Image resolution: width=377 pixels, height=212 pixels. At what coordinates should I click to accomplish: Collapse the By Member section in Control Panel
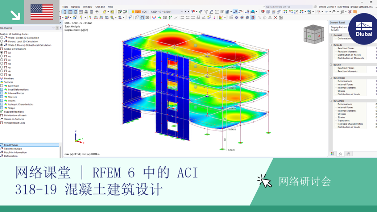pyautogui.click(x=331, y=78)
